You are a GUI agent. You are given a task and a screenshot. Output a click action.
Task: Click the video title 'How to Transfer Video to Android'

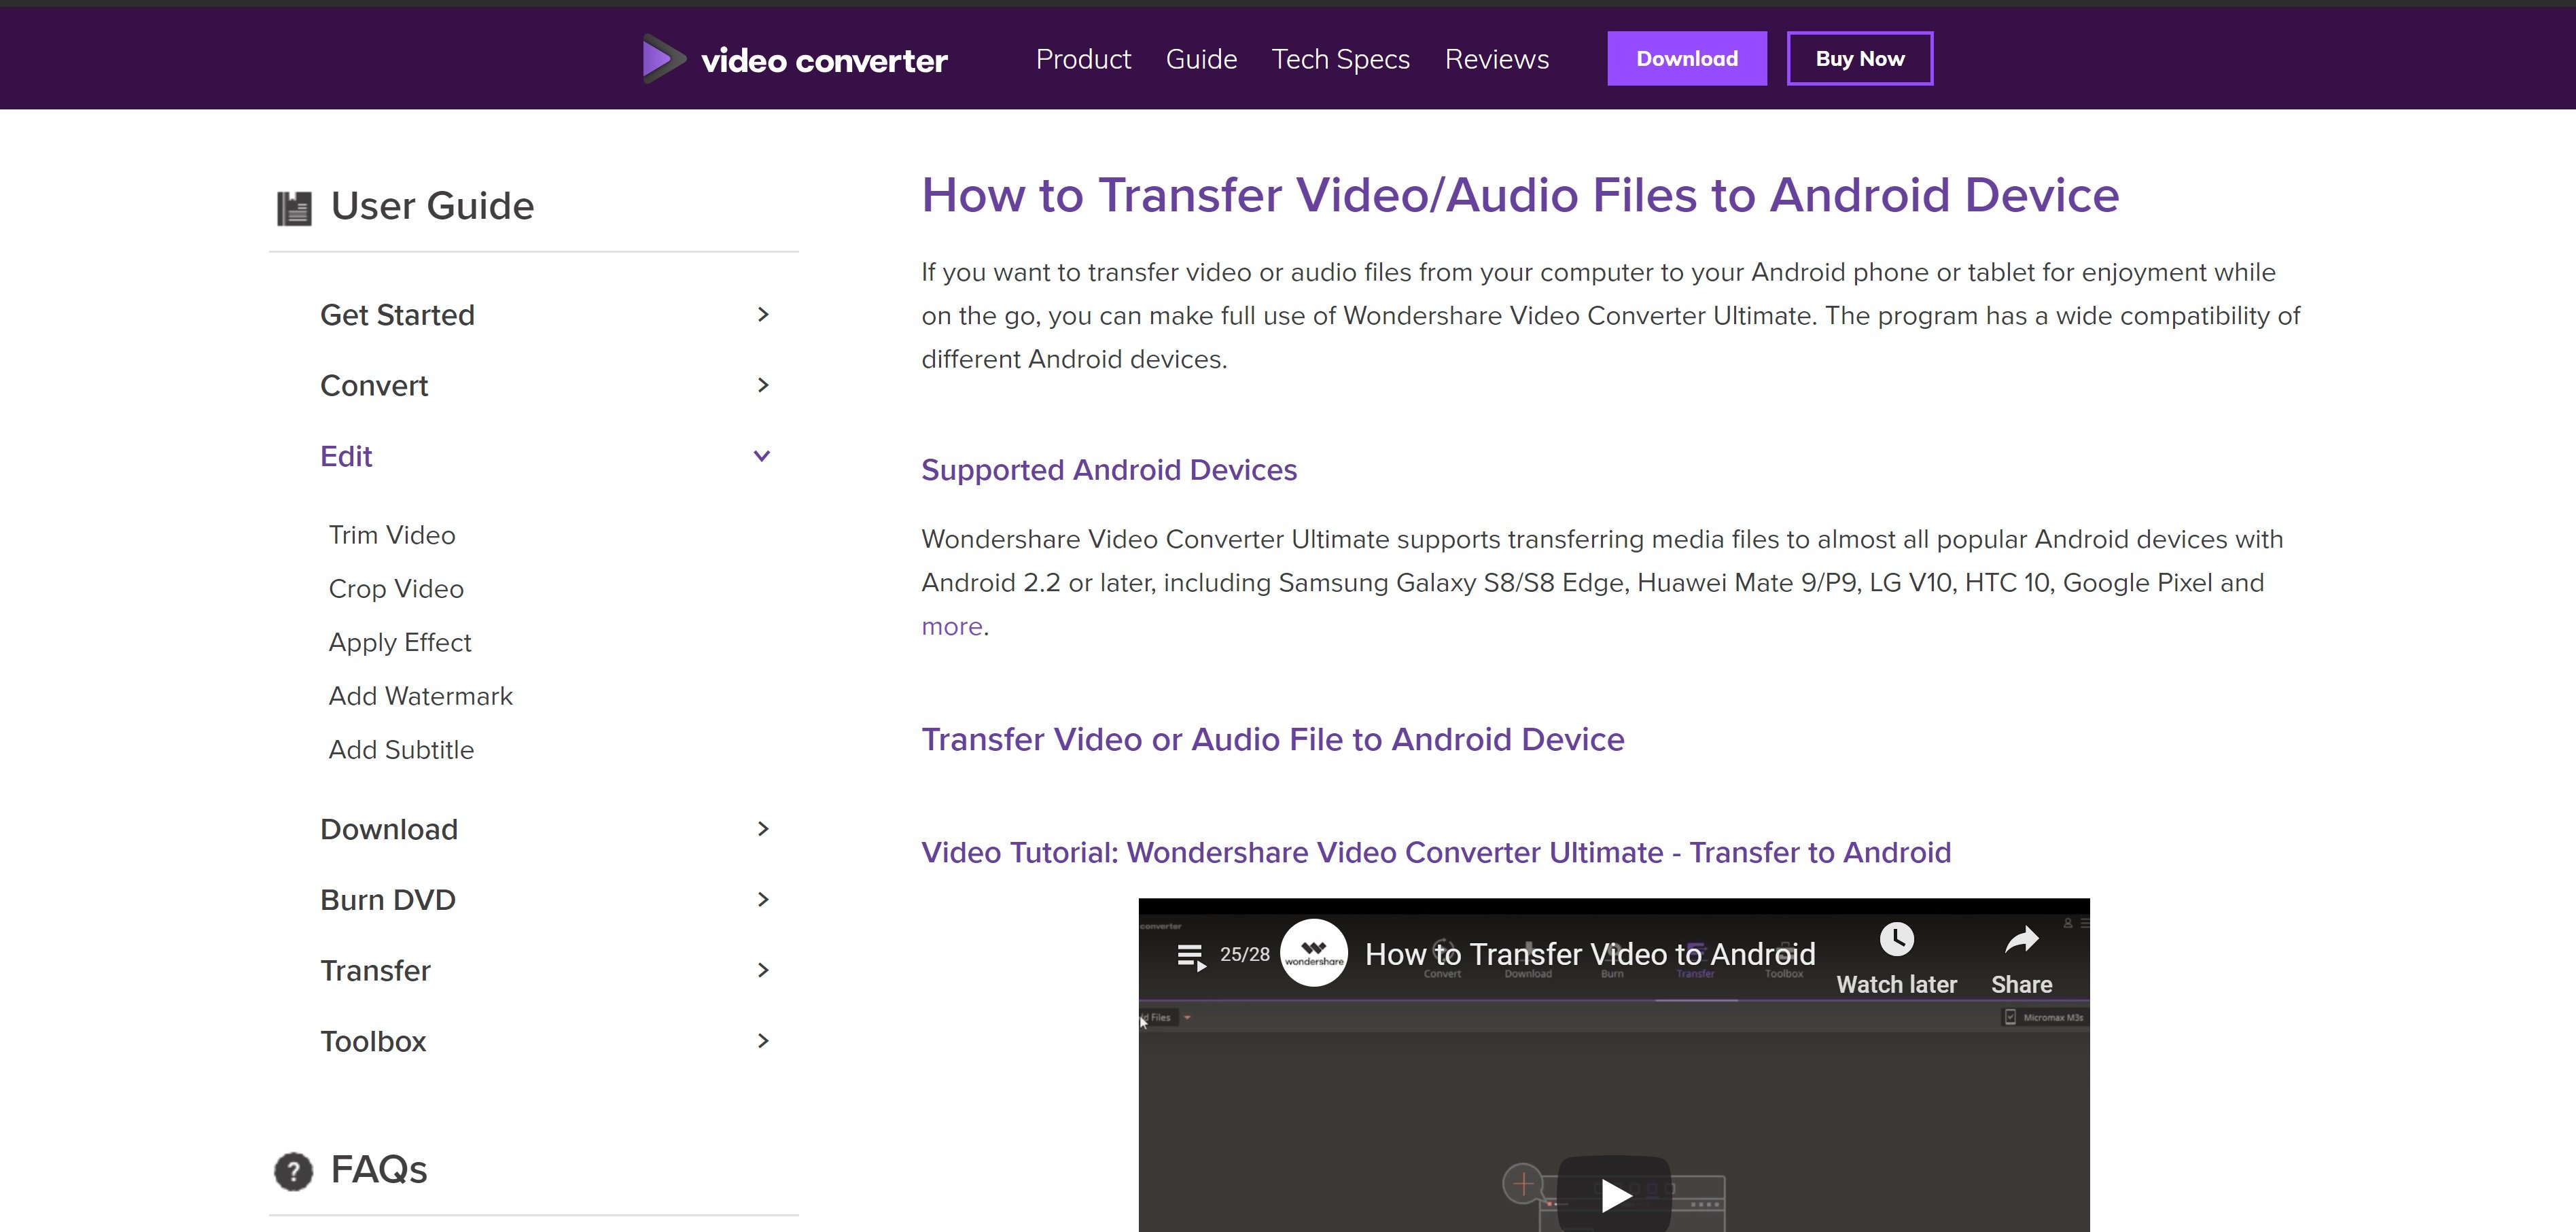tap(1590, 954)
